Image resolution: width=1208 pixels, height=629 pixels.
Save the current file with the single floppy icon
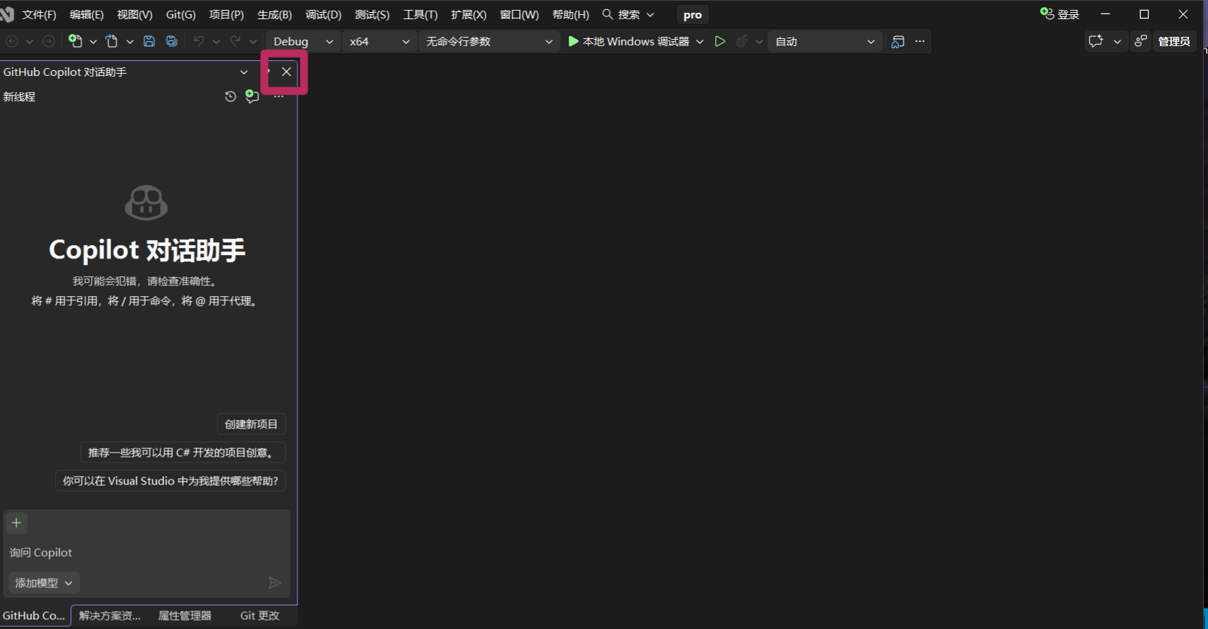pyautogui.click(x=149, y=41)
